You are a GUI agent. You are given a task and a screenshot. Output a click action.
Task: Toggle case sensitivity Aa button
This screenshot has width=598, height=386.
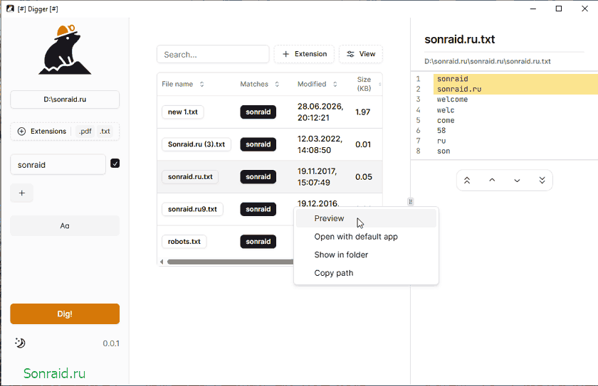pos(65,226)
